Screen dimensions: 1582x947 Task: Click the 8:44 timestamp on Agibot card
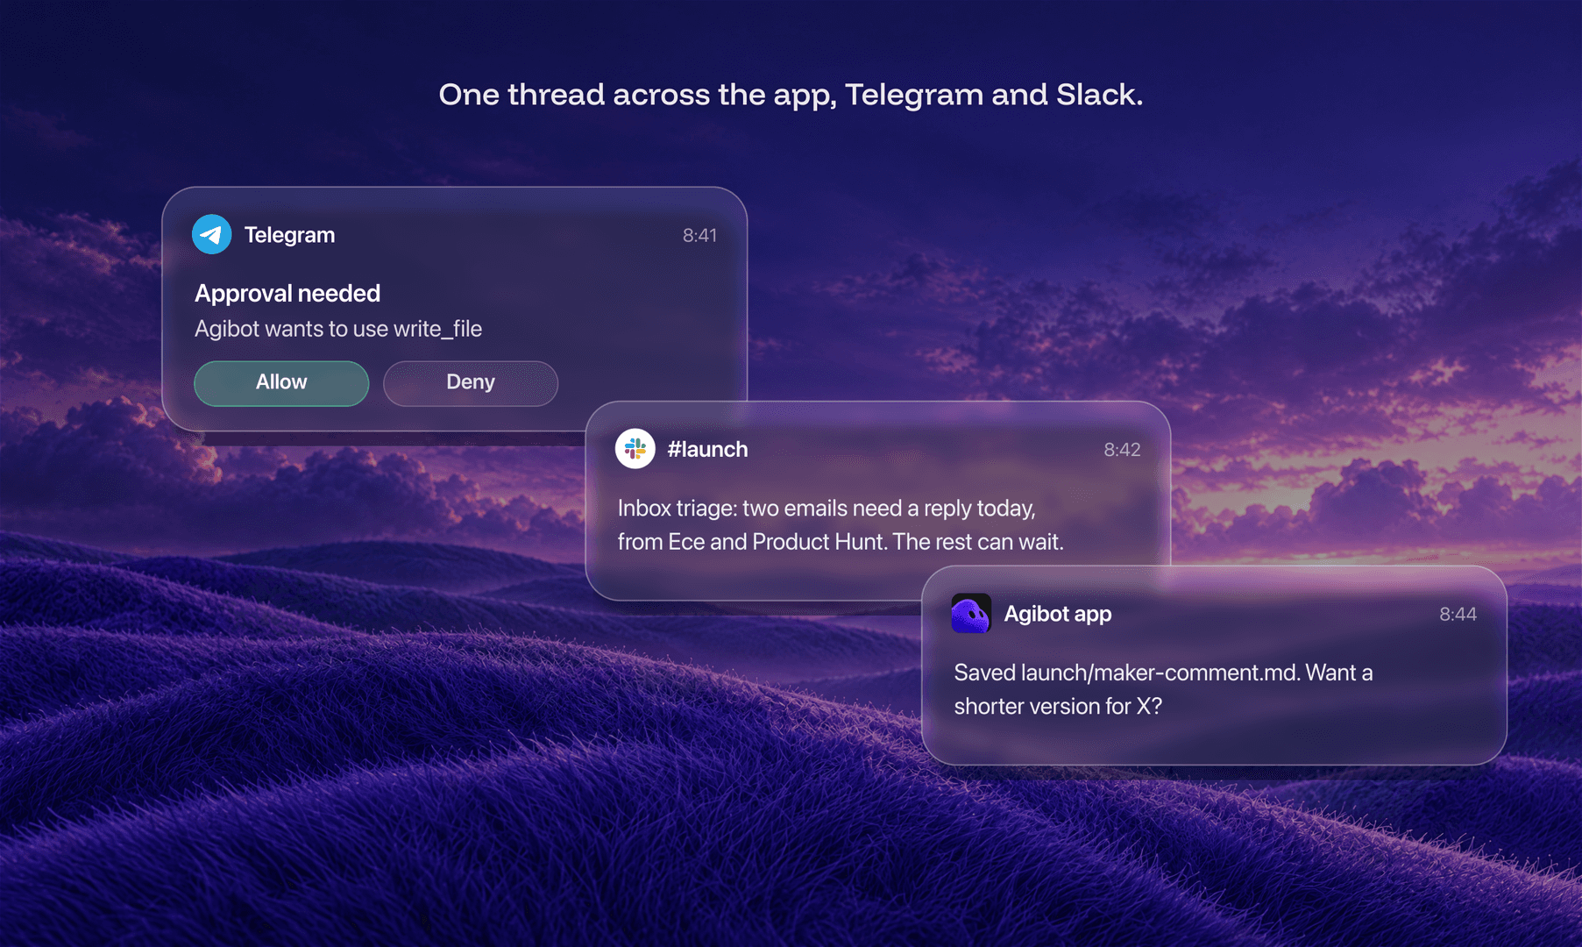(x=1458, y=614)
